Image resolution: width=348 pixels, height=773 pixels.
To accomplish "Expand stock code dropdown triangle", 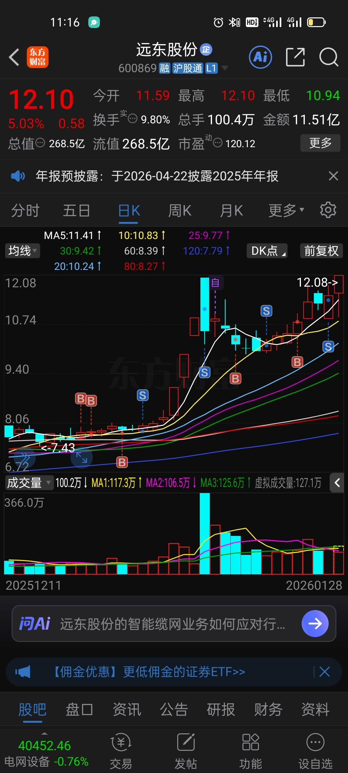I will 225,68.
